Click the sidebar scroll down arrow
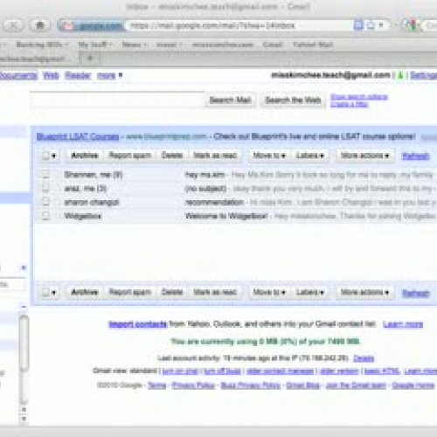This screenshot has height=437, width=437. (24, 419)
